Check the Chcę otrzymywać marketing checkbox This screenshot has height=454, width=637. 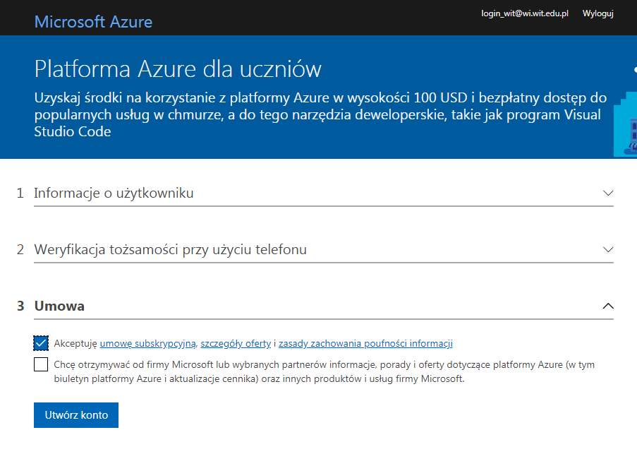(x=41, y=364)
